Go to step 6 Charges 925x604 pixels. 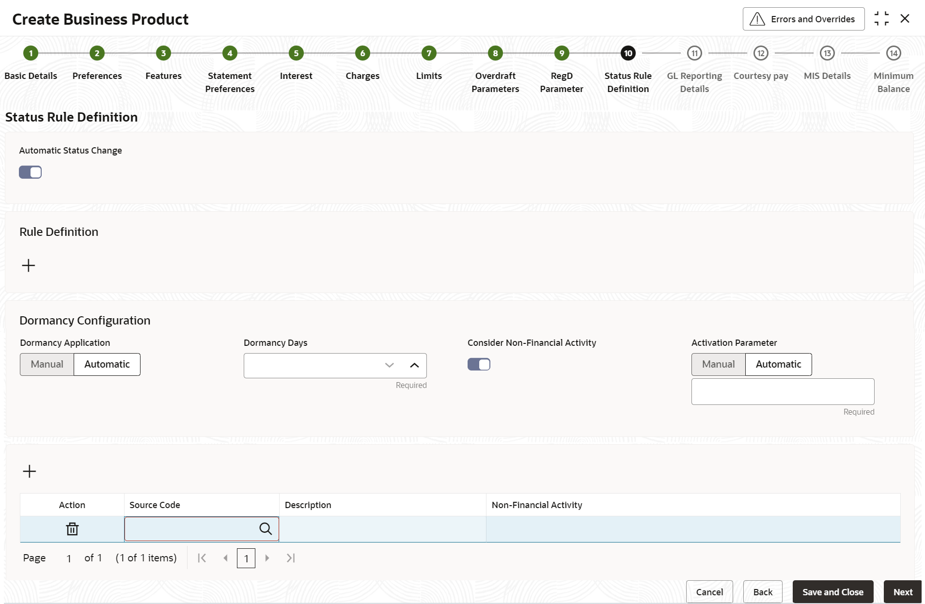click(362, 53)
